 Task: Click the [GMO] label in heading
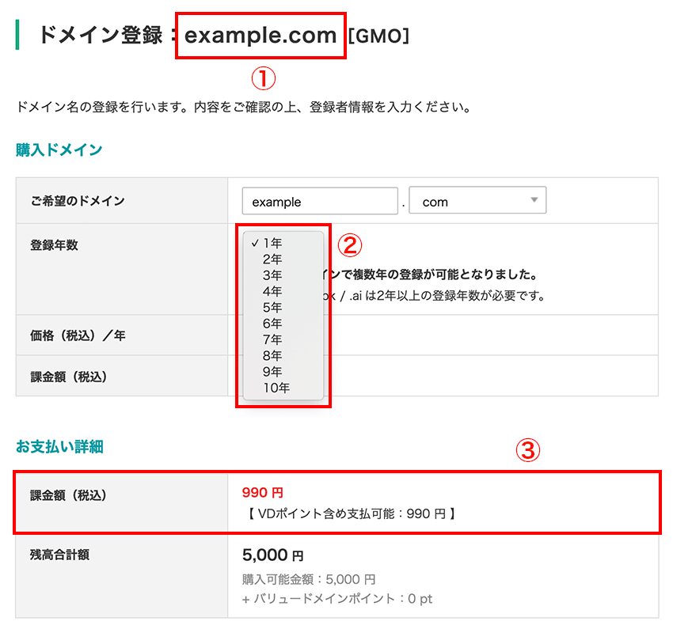click(378, 36)
